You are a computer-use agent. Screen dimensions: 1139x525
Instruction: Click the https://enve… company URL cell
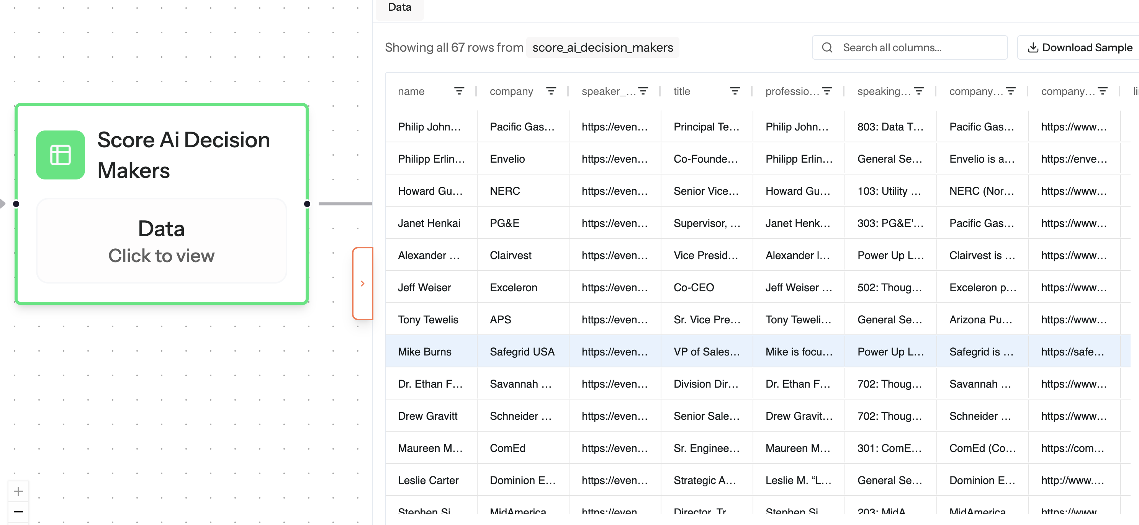(1075, 159)
